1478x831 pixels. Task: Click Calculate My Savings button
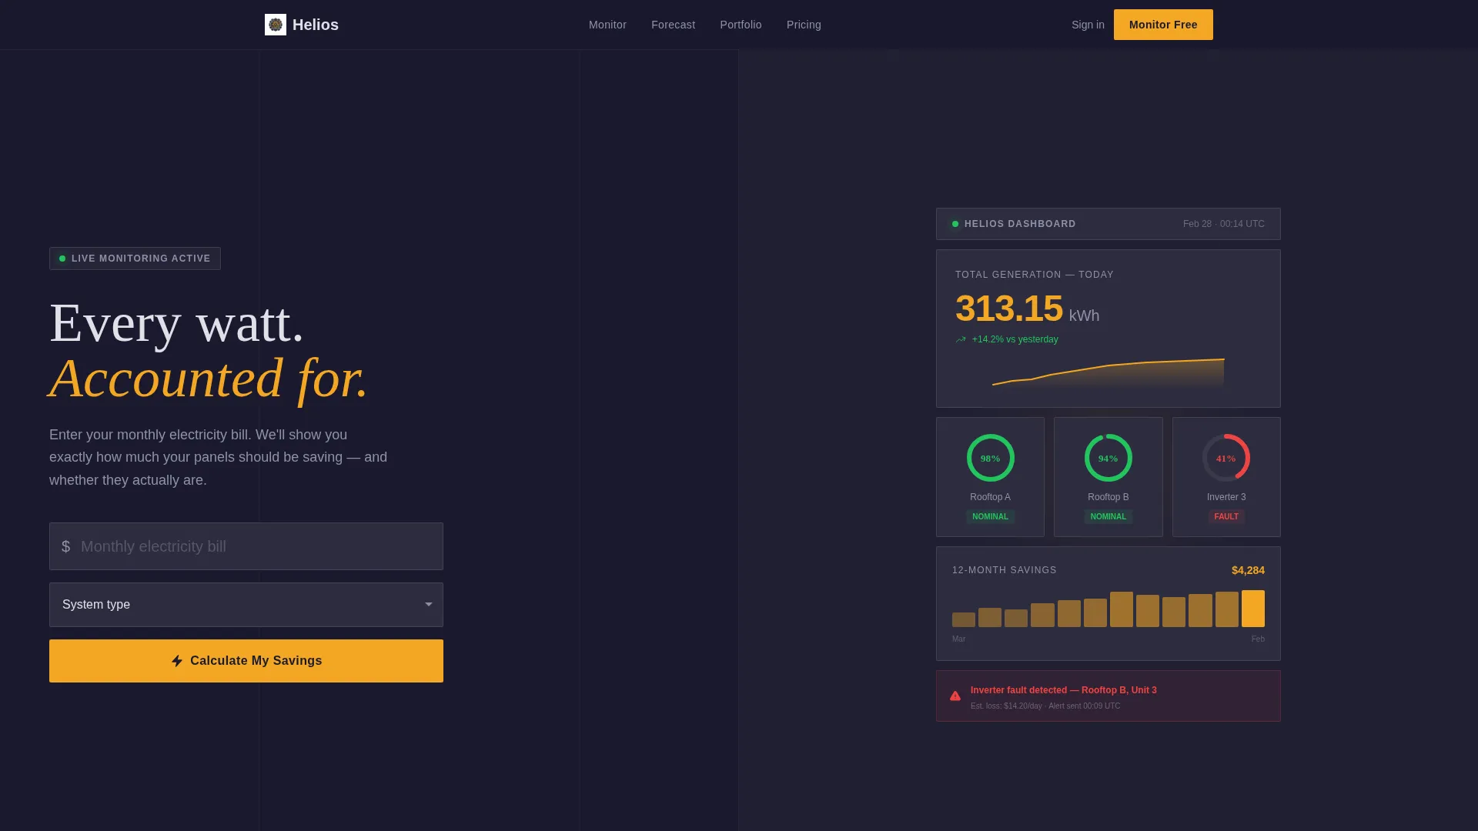coord(246,661)
